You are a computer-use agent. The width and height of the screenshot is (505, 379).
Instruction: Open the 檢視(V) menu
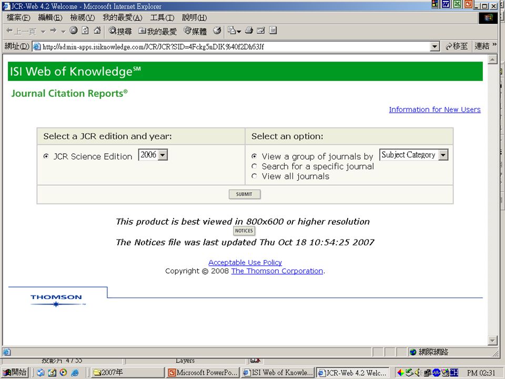click(x=83, y=17)
